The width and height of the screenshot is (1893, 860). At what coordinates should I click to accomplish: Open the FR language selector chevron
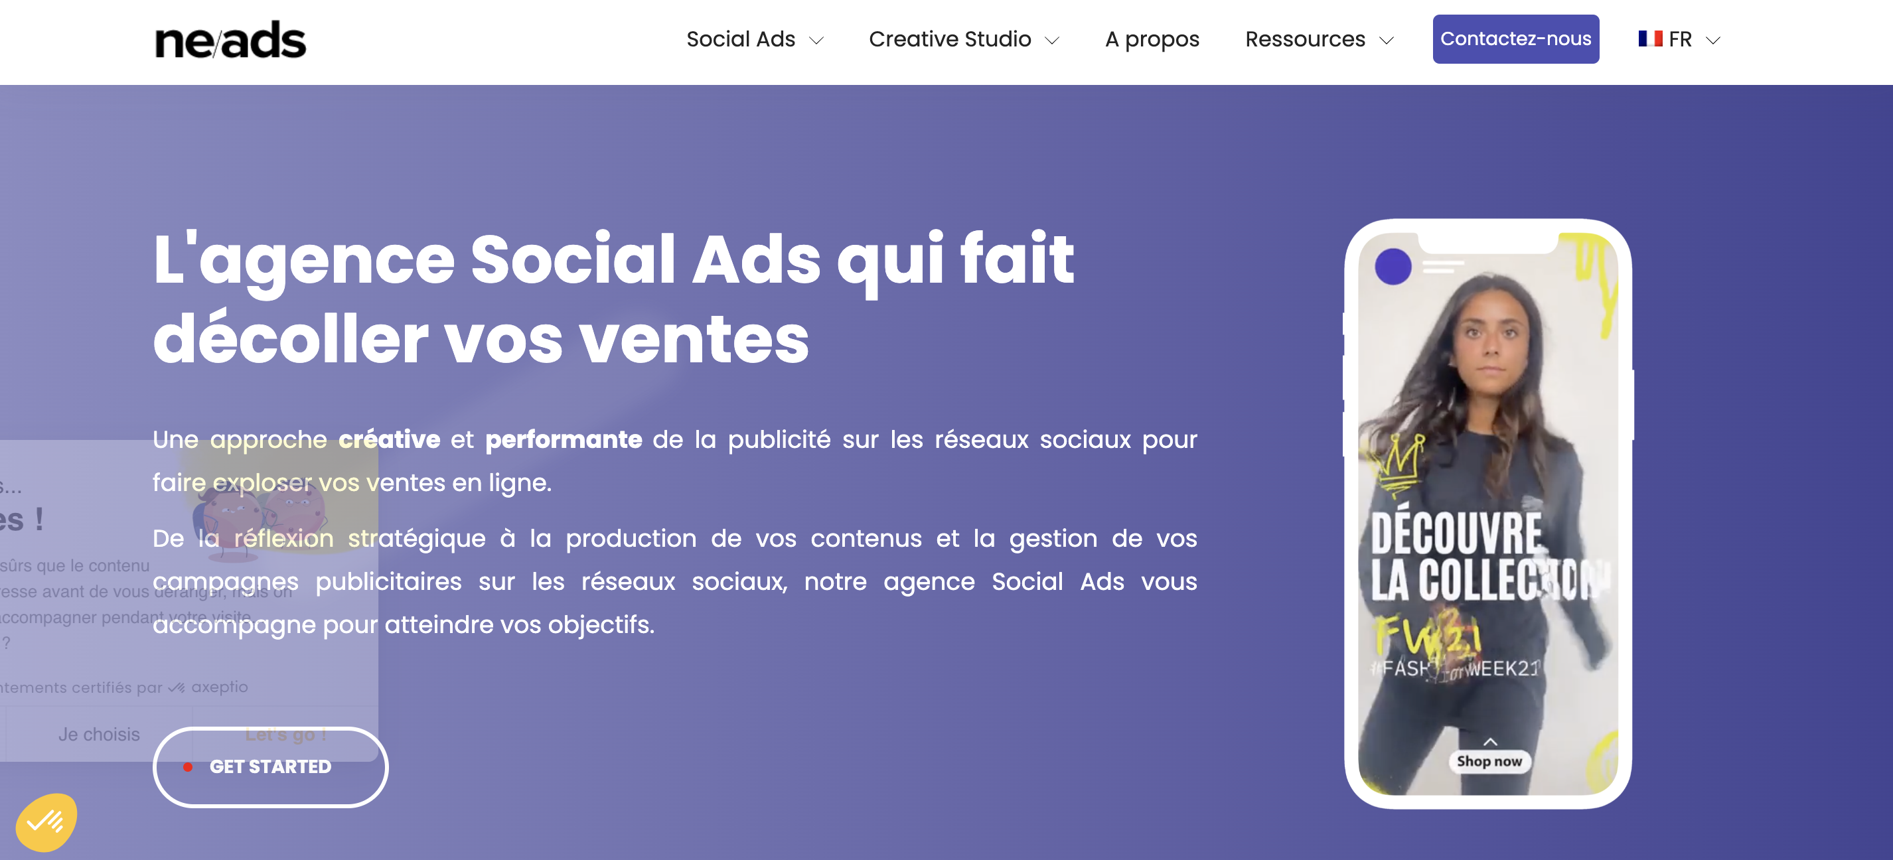pos(1713,40)
